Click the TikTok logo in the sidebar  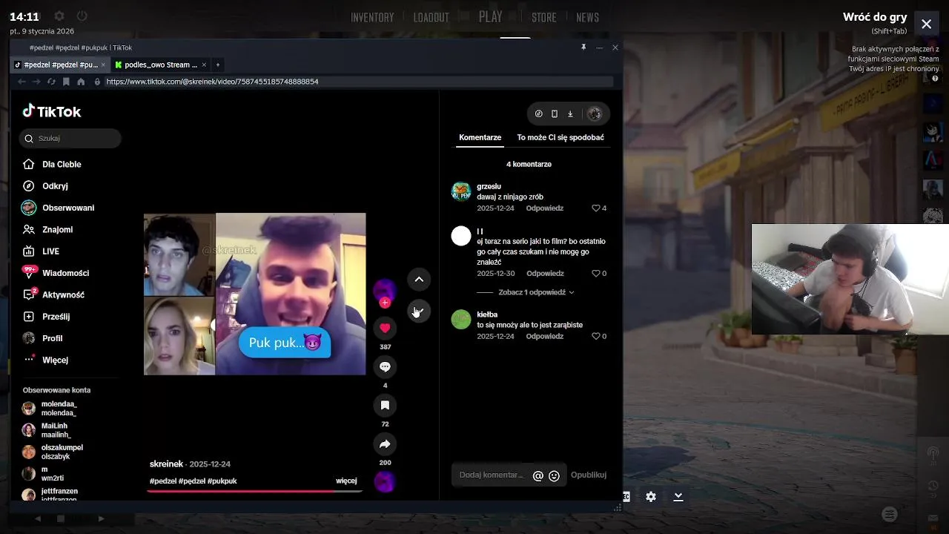(x=52, y=111)
